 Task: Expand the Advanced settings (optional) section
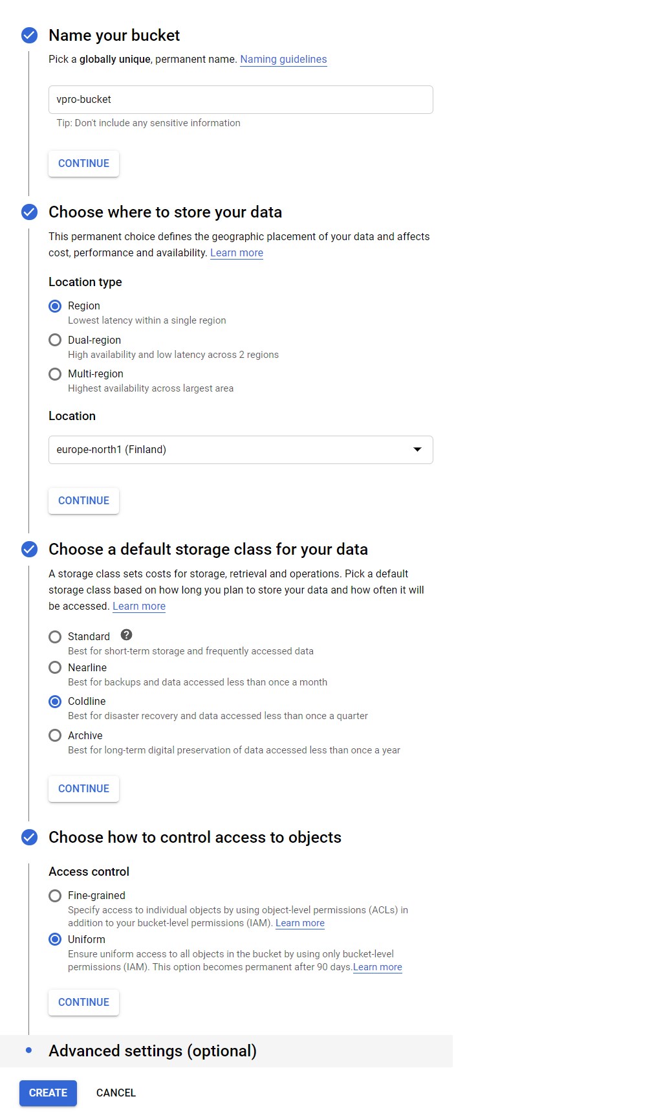tap(153, 1051)
